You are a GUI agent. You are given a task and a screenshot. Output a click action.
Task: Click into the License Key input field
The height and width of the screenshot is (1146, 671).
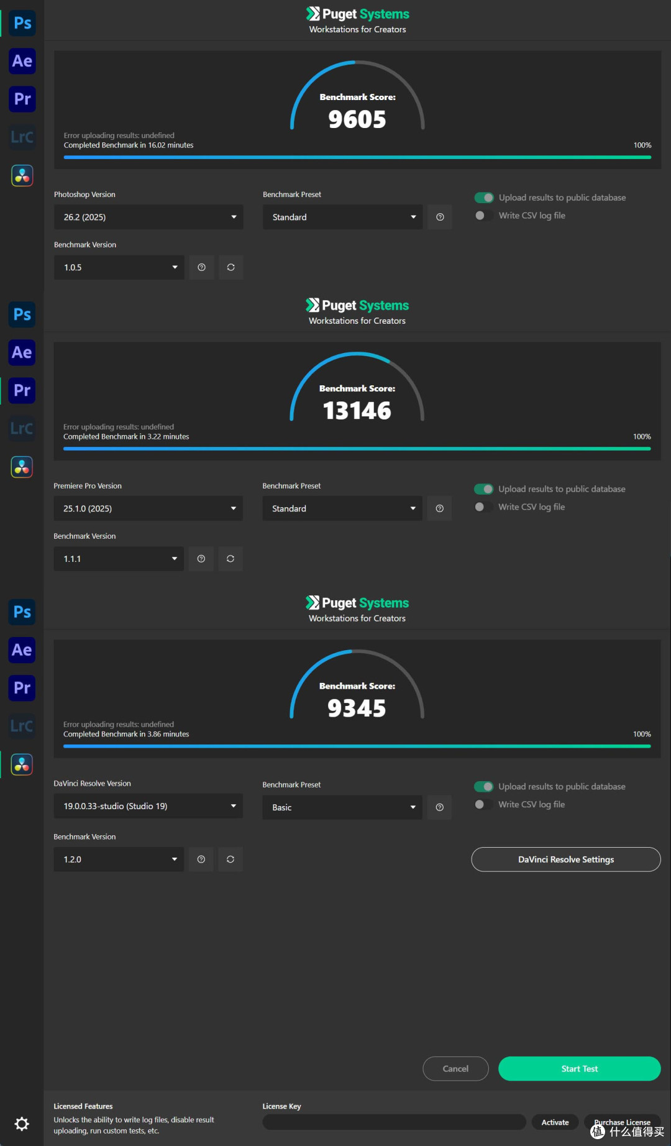[395, 1122]
